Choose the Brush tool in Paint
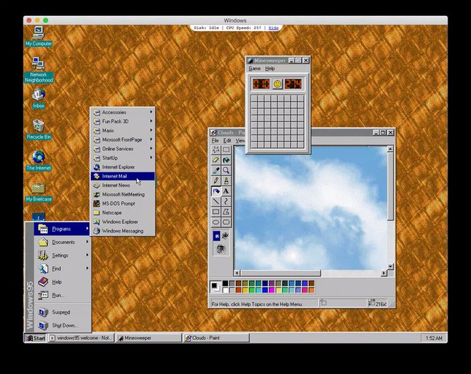Viewport: 471px width, 374px height. (x=226, y=181)
